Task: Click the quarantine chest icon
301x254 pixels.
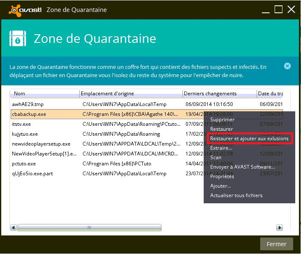Action: tap(18, 38)
